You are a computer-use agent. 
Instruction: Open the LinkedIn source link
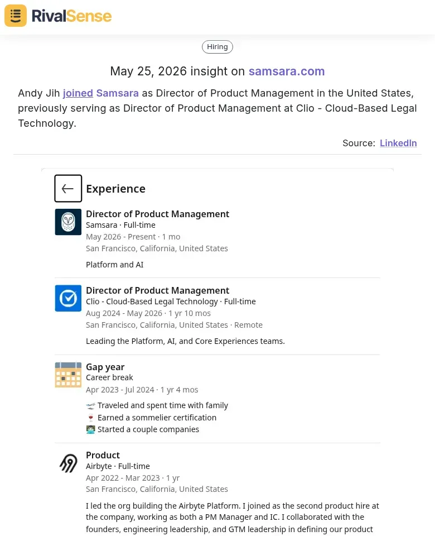tap(398, 143)
